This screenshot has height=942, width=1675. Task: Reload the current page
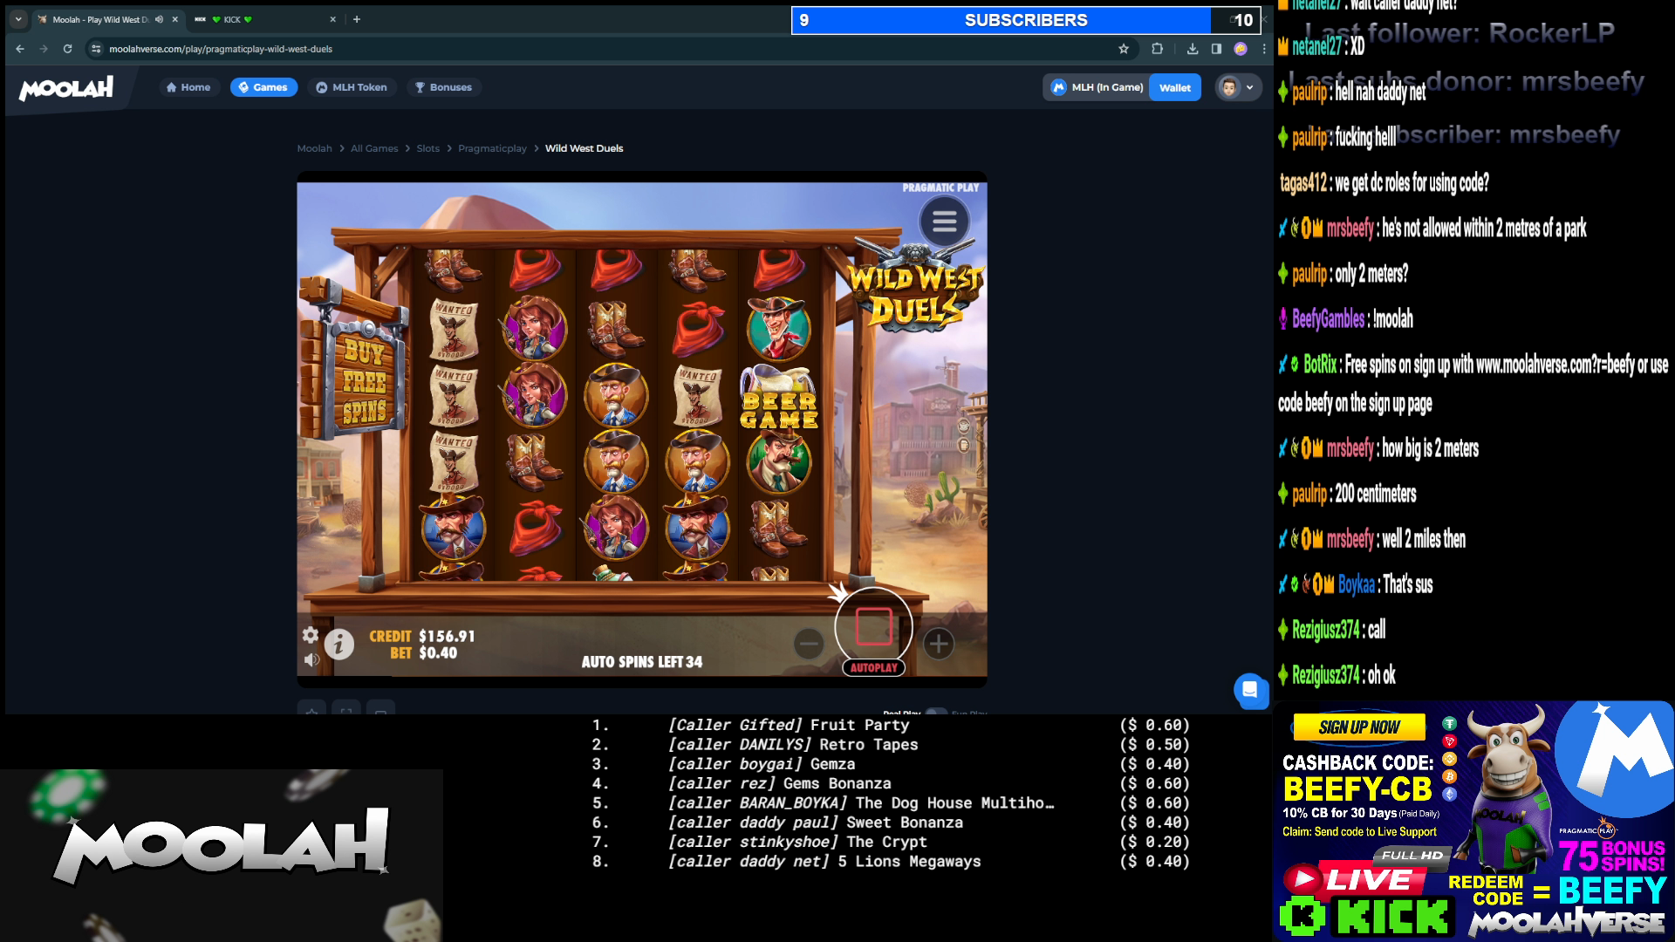67,49
